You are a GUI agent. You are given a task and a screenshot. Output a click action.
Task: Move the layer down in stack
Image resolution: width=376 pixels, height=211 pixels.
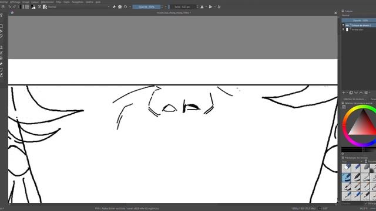click(x=356, y=93)
